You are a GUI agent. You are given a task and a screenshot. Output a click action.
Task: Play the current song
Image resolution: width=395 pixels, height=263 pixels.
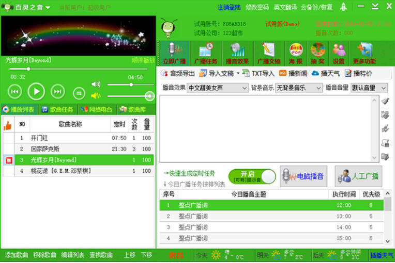pos(36,92)
